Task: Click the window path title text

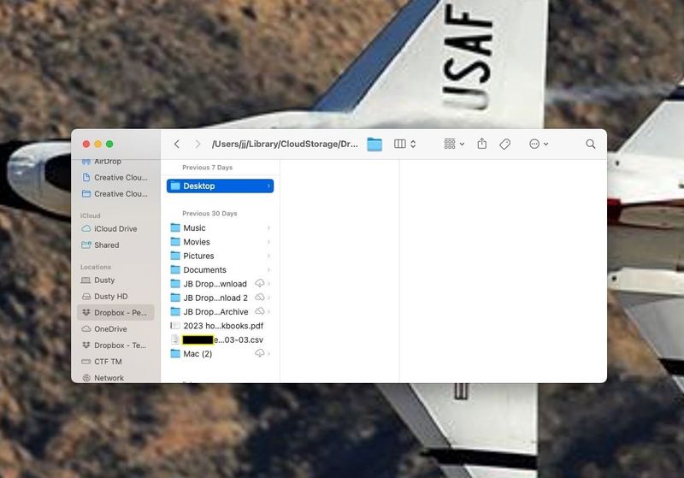Action: tap(285, 144)
